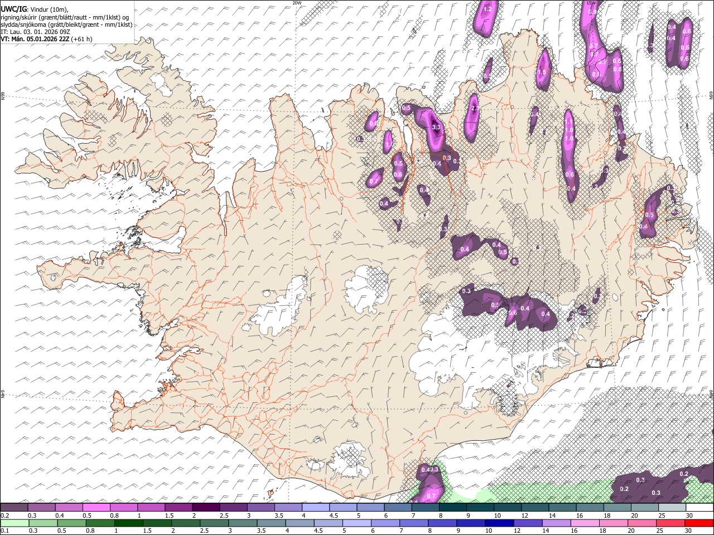Select the 'rigning/skúrir' legend description line
The height and width of the screenshot is (535, 714).
(65, 17)
